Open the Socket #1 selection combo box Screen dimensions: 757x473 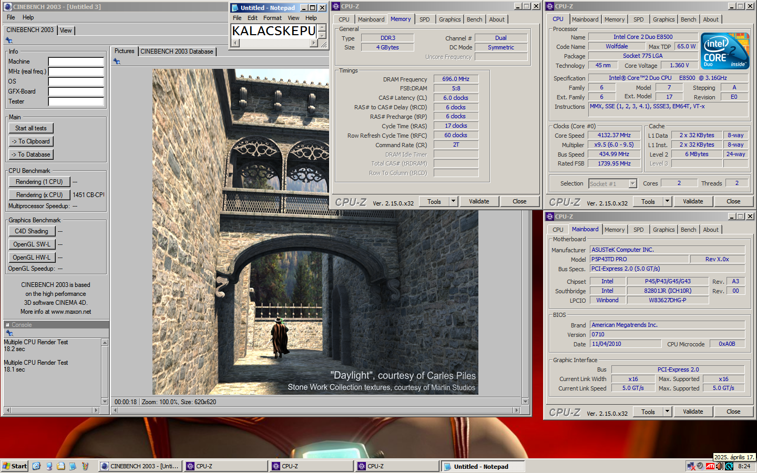click(x=612, y=183)
